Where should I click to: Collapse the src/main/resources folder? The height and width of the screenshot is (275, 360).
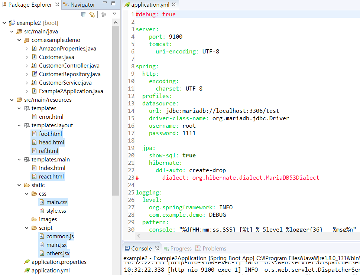point(12,100)
